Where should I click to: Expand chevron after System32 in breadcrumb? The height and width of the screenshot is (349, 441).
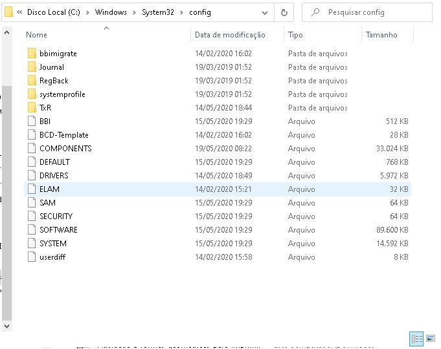[181, 12]
